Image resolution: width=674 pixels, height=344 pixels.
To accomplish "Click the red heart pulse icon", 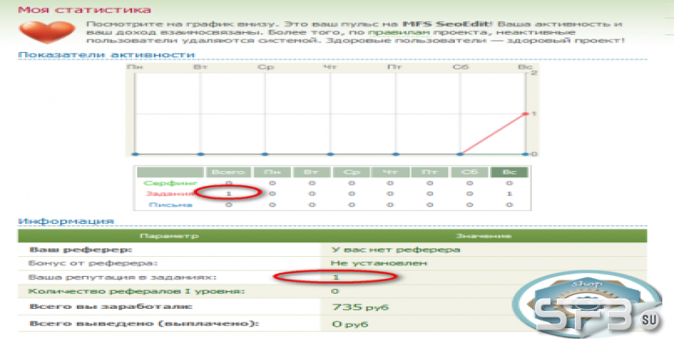I will pos(46,32).
